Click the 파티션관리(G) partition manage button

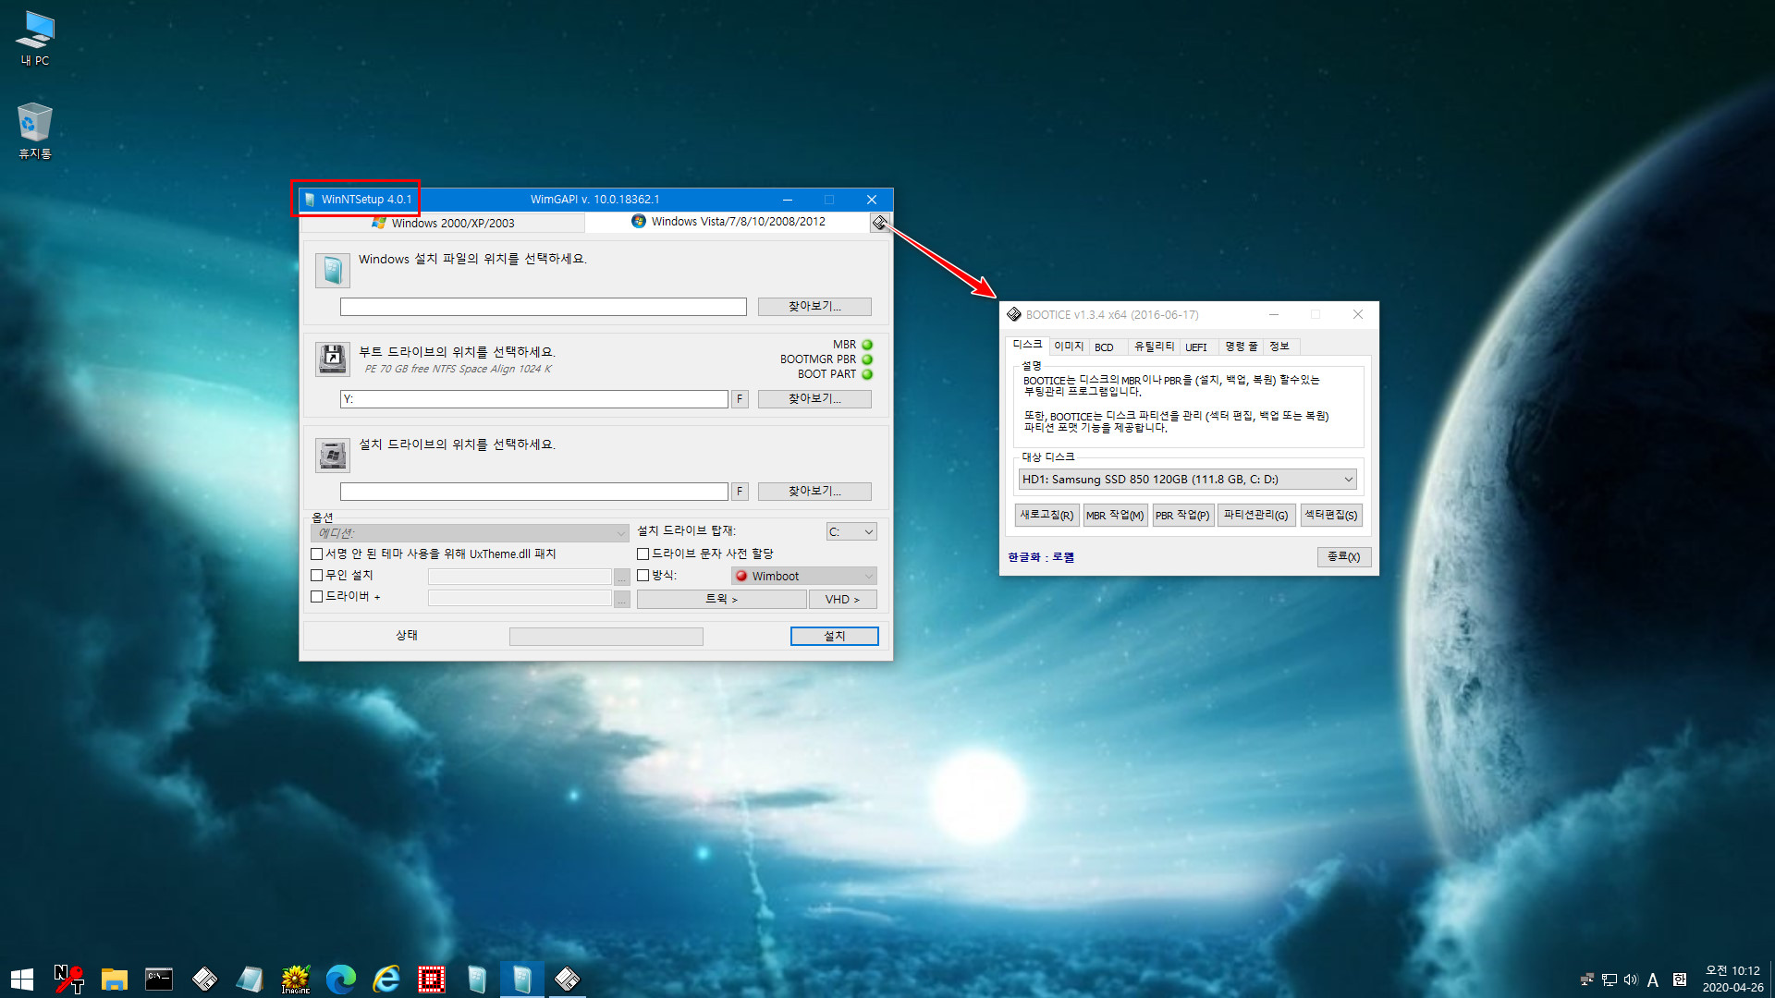[x=1255, y=516]
